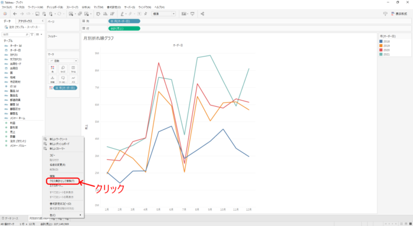
Task: Select クロス集計として複製 in context menu
Action: click(x=63, y=181)
